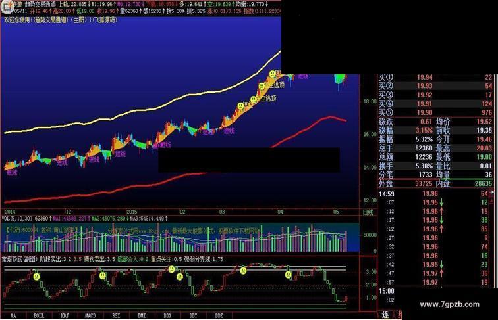Click the 买⑤ bid row at 19.90
498x320 pixels.
point(435,113)
